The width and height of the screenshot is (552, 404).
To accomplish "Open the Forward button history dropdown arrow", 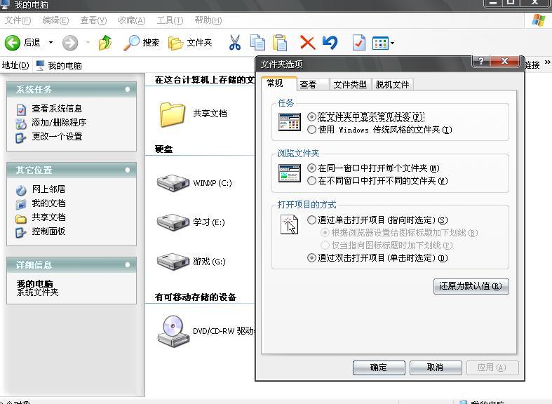I will click(88, 43).
